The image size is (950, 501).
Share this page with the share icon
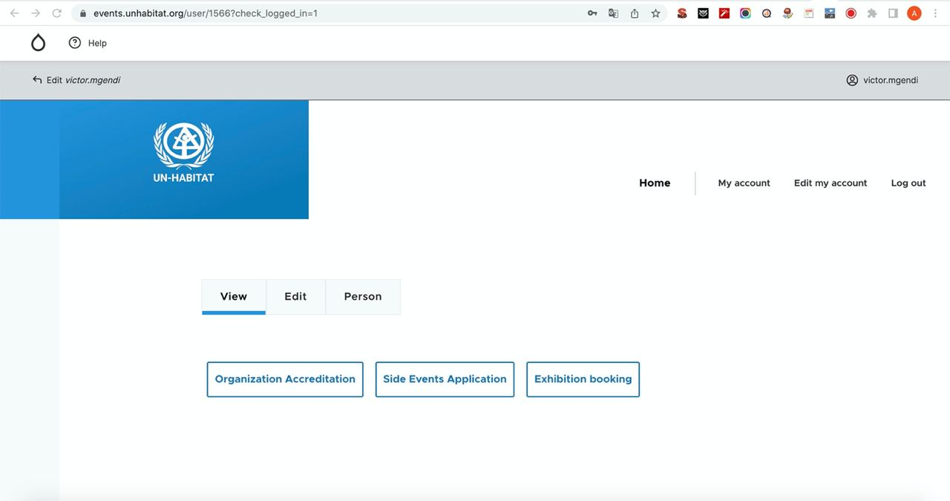[x=635, y=13]
